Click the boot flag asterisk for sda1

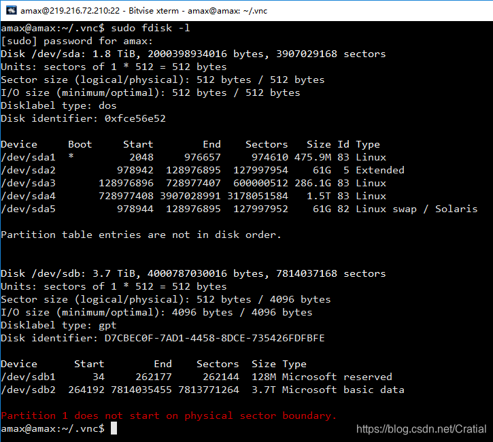71,156
